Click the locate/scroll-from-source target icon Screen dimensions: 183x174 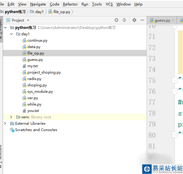pyautogui.click(x=116, y=20)
